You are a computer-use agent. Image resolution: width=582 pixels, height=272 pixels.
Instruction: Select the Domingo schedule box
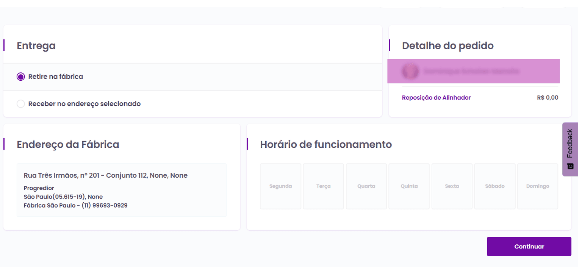[538, 186]
